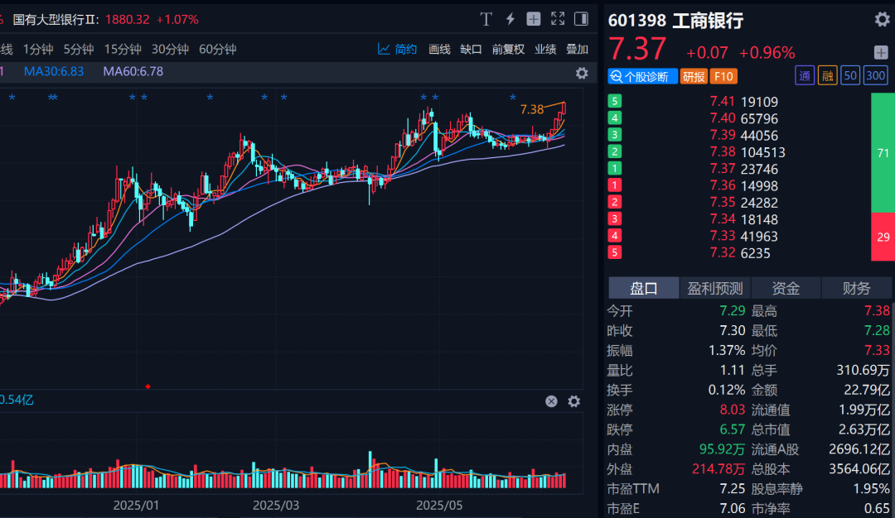Click the F10 fundamentals button
The height and width of the screenshot is (518, 895).
point(723,75)
